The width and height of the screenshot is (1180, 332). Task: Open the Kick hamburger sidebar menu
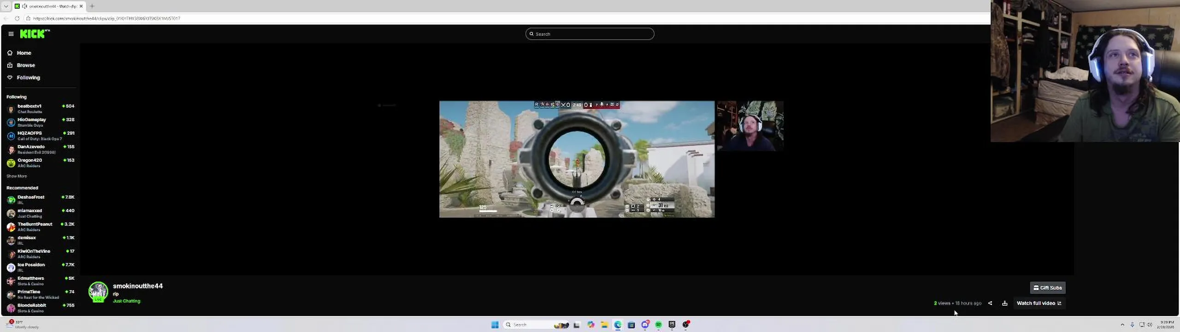click(11, 34)
